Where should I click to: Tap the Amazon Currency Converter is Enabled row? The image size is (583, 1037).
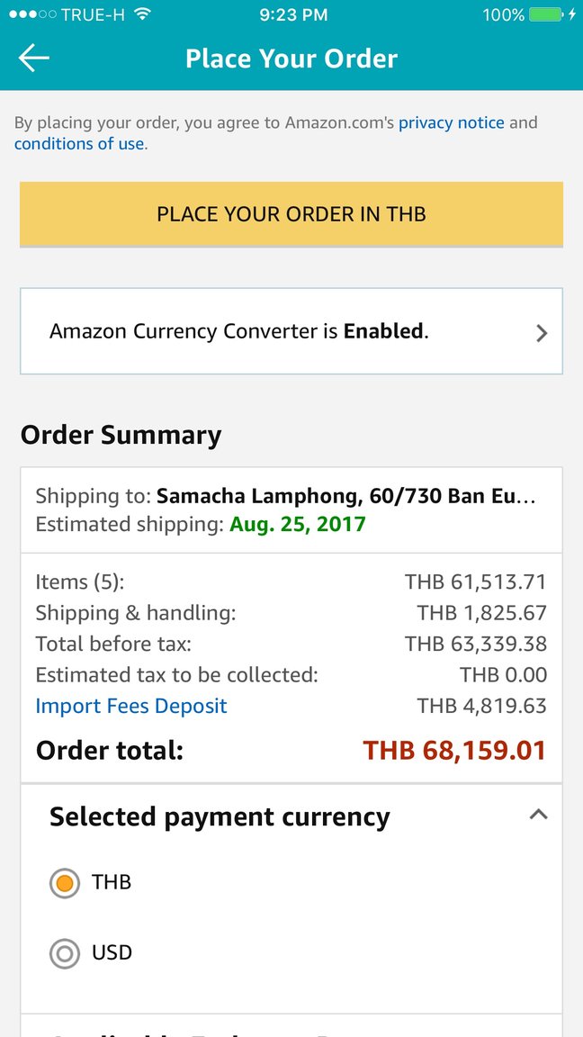click(x=291, y=331)
